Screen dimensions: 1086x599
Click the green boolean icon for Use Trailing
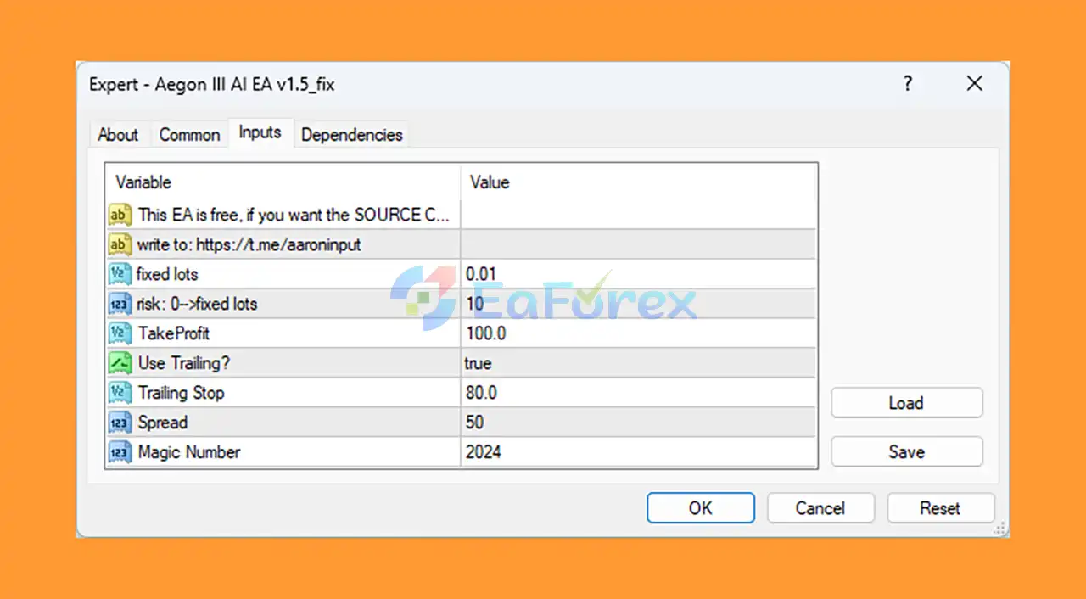(120, 363)
